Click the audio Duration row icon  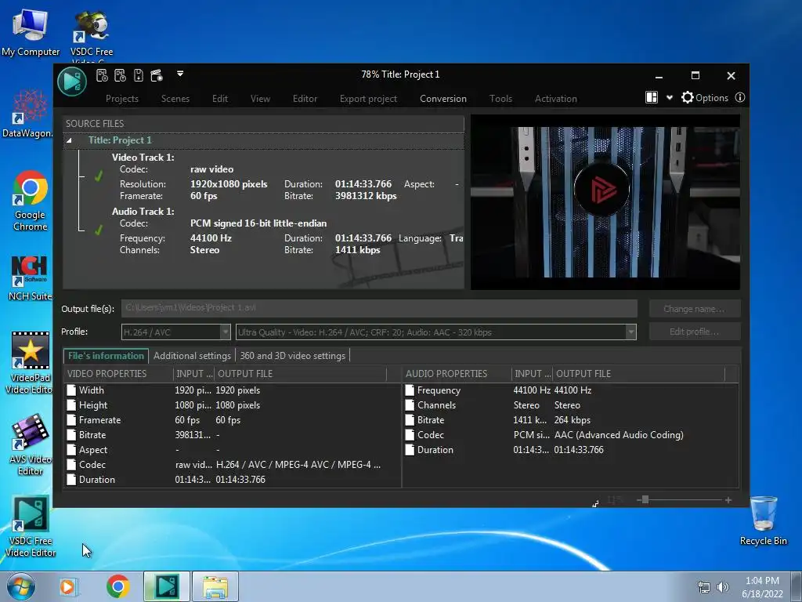point(409,449)
